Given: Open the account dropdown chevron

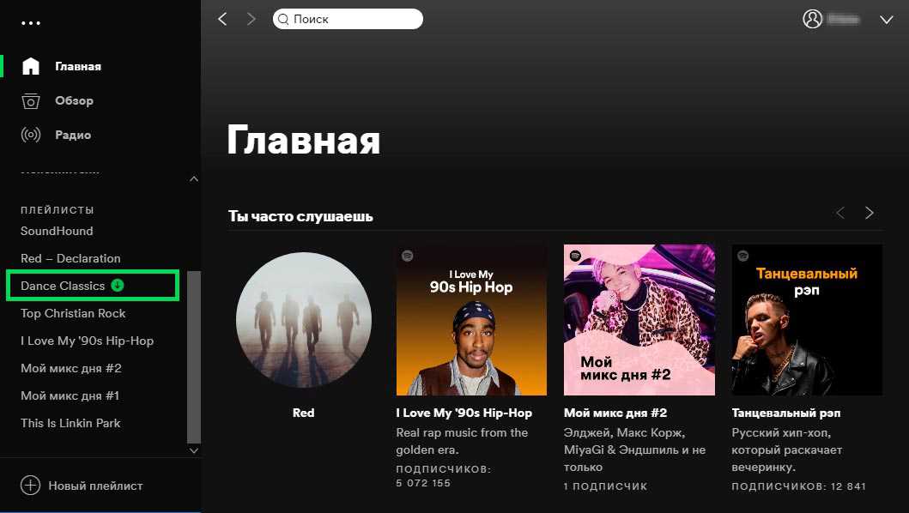Looking at the screenshot, I should 887,20.
